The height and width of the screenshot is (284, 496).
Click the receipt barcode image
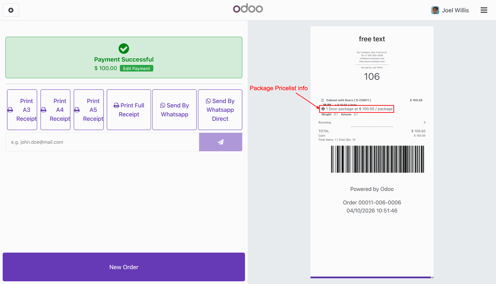pos(377,159)
